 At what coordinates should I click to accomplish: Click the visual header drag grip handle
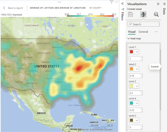60,2
